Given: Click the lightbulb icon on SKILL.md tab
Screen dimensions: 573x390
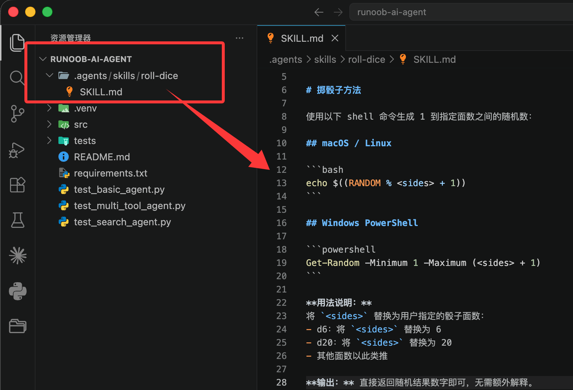Looking at the screenshot, I should pyautogui.click(x=271, y=38).
